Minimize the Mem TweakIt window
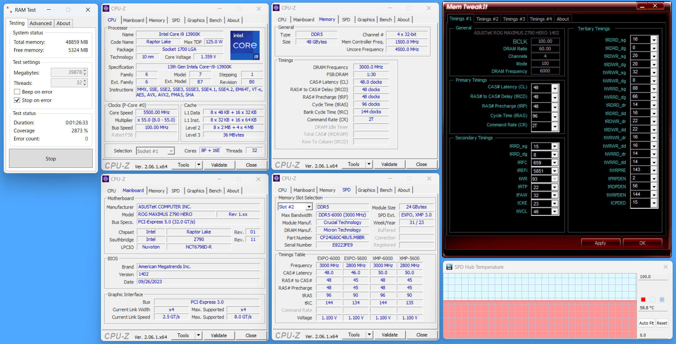The image size is (676, 344). 642,6
